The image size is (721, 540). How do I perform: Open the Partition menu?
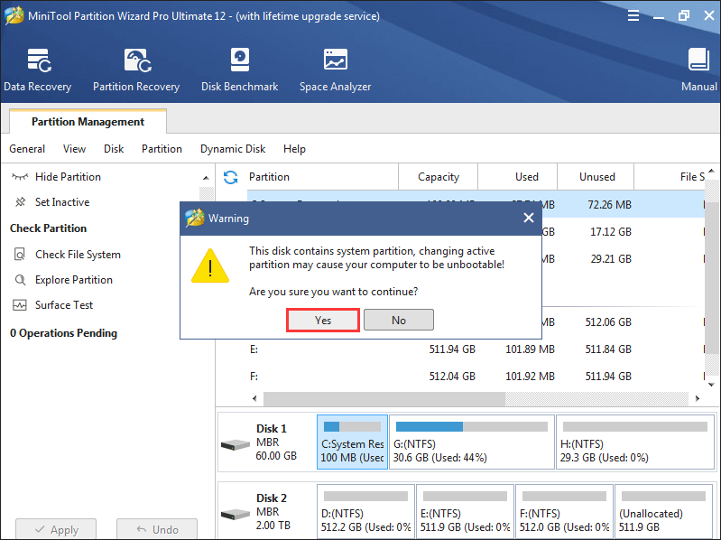162,149
